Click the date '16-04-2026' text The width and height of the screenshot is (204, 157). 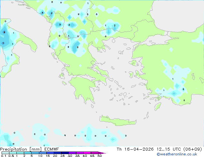pyautogui.click(x=139, y=149)
